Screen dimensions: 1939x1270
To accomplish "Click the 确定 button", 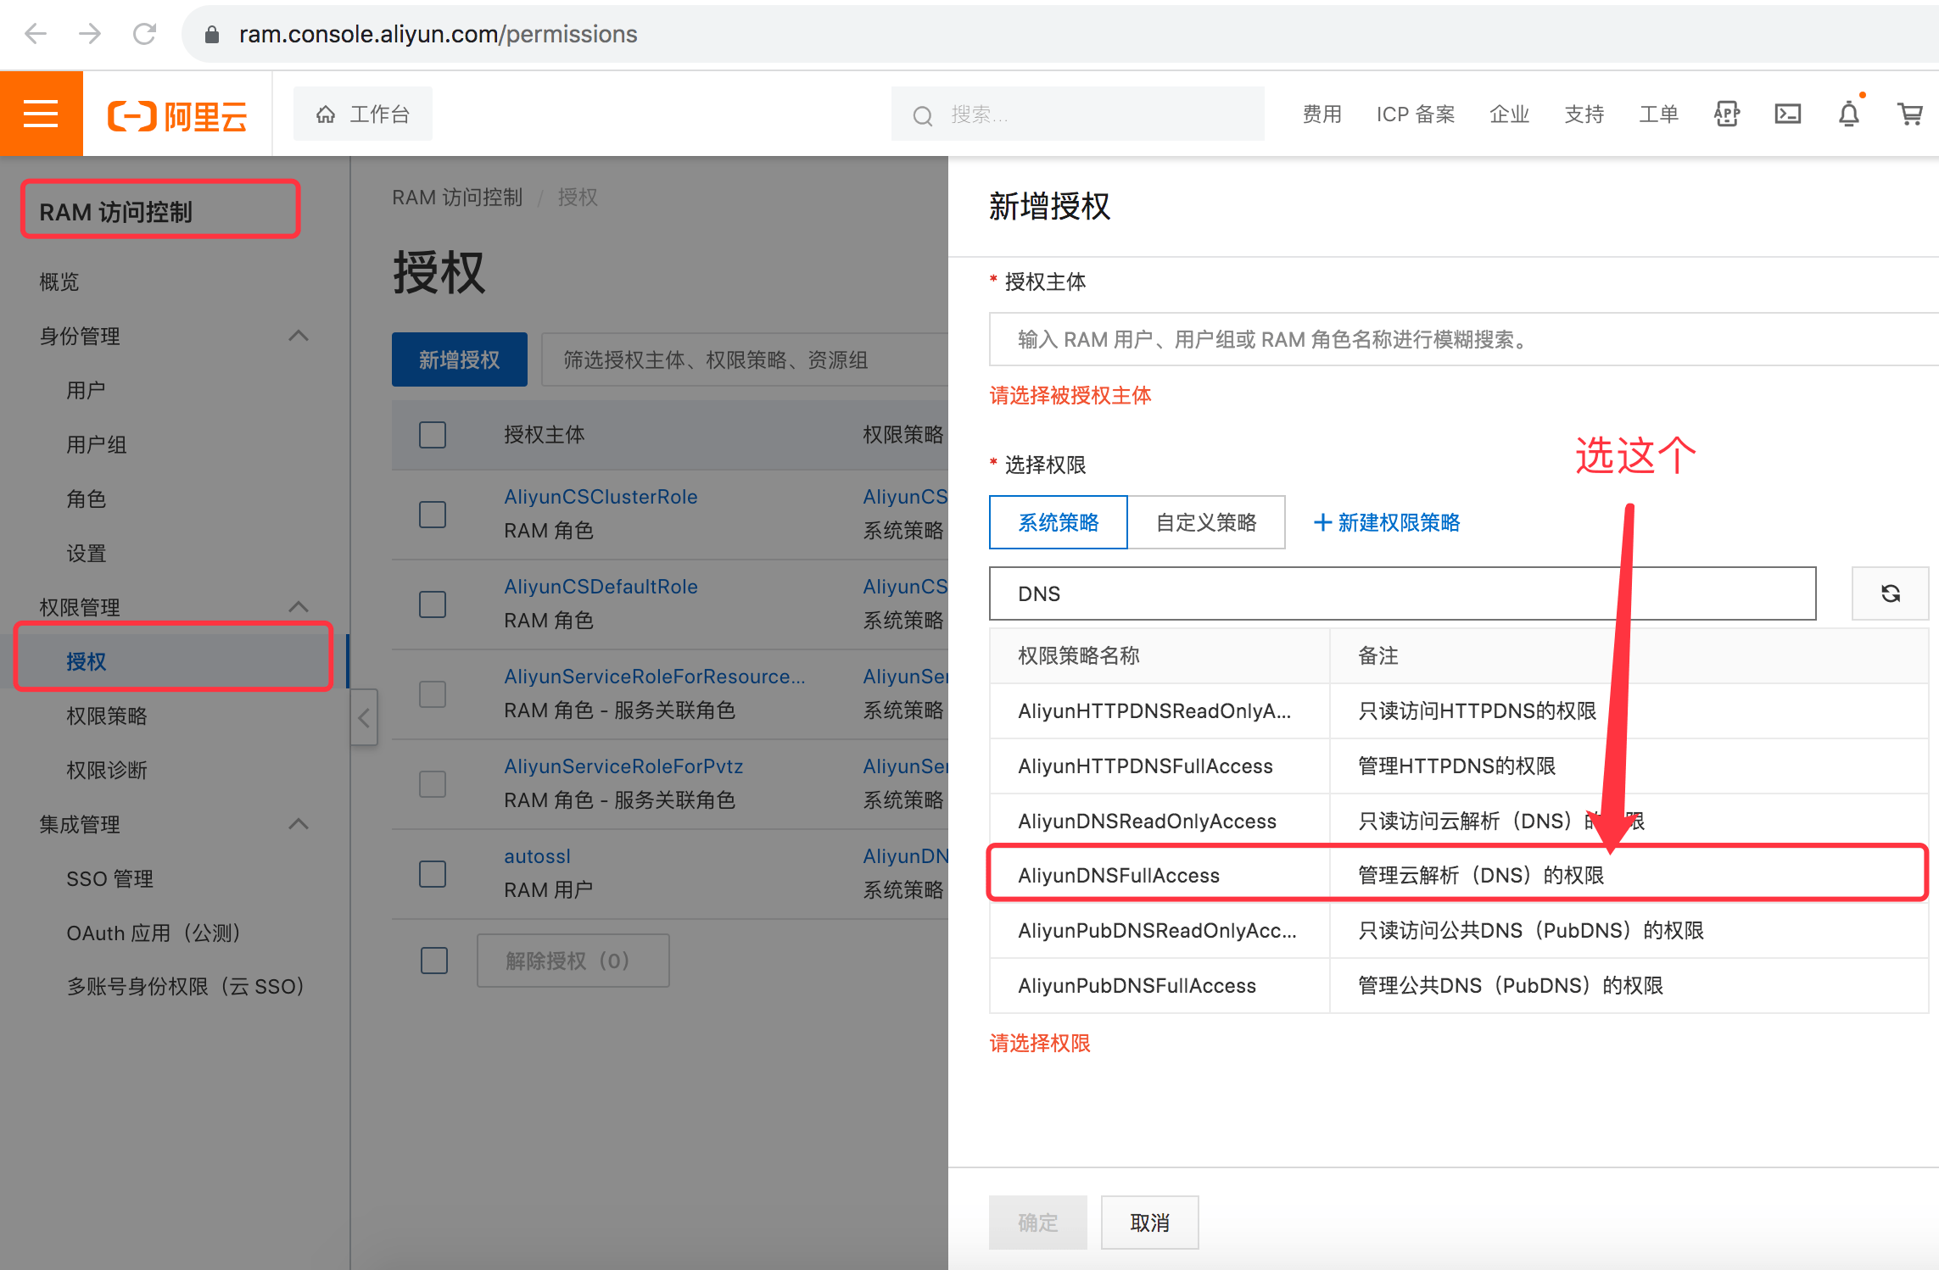I will tap(1038, 1223).
